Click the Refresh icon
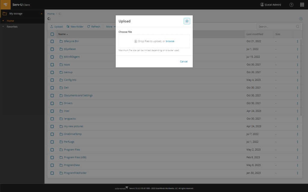The image size is (308, 192). [88, 26]
